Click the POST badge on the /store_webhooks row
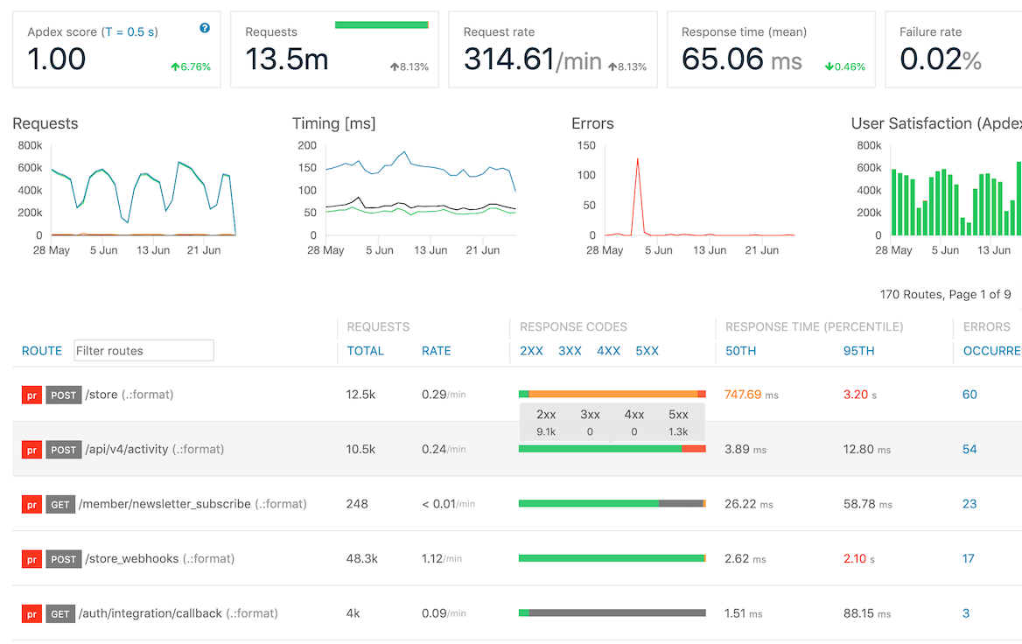The width and height of the screenshot is (1022, 644). pyautogui.click(x=63, y=559)
